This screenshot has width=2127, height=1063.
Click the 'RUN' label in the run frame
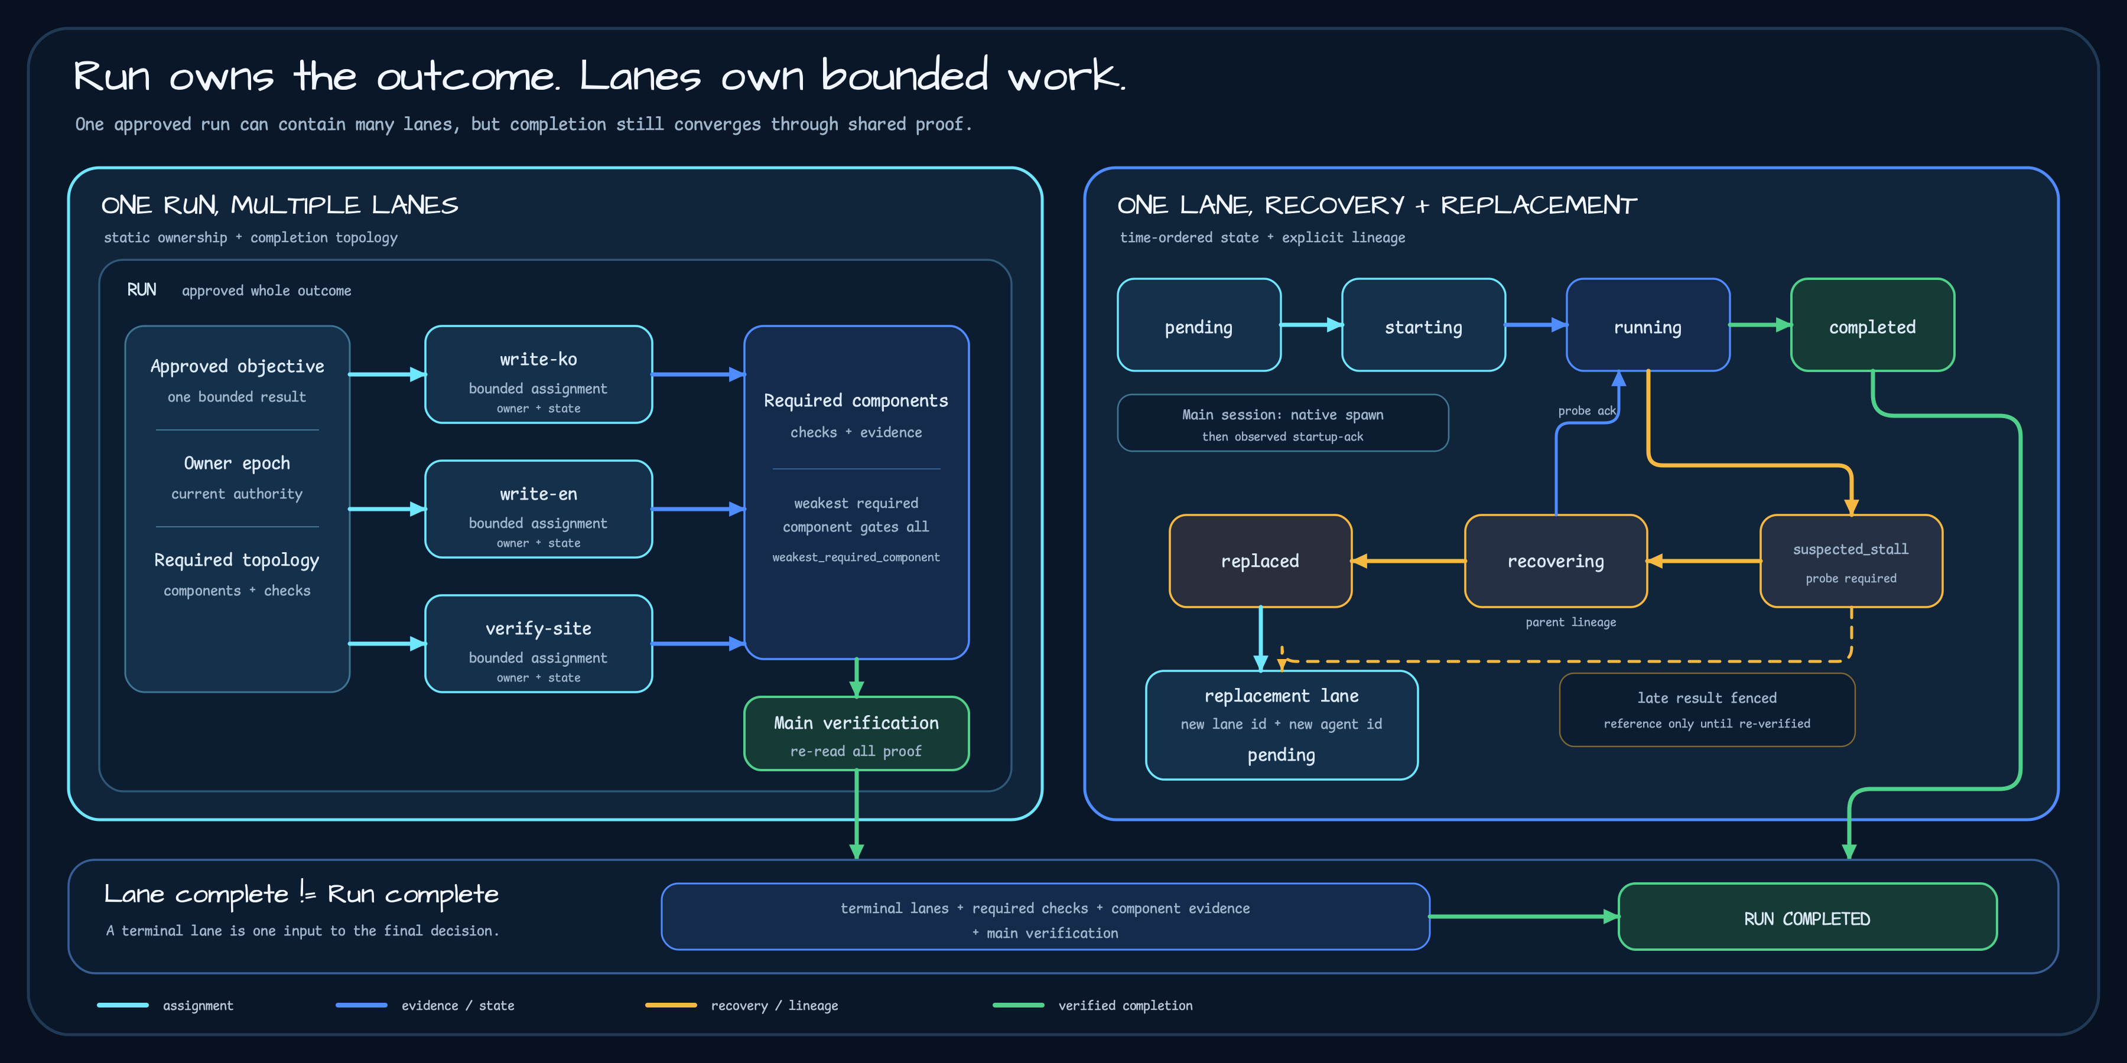click(141, 290)
